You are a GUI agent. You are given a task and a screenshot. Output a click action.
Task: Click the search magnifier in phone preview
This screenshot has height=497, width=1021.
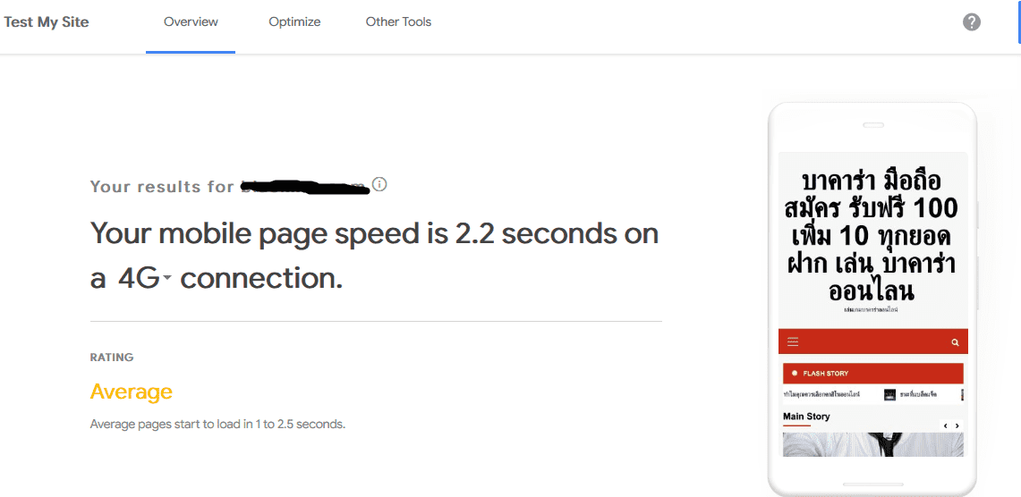click(955, 341)
